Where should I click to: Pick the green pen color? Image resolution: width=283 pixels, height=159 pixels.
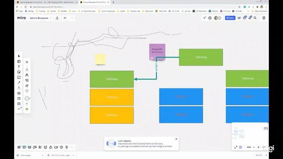pyautogui.click(x=27, y=109)
